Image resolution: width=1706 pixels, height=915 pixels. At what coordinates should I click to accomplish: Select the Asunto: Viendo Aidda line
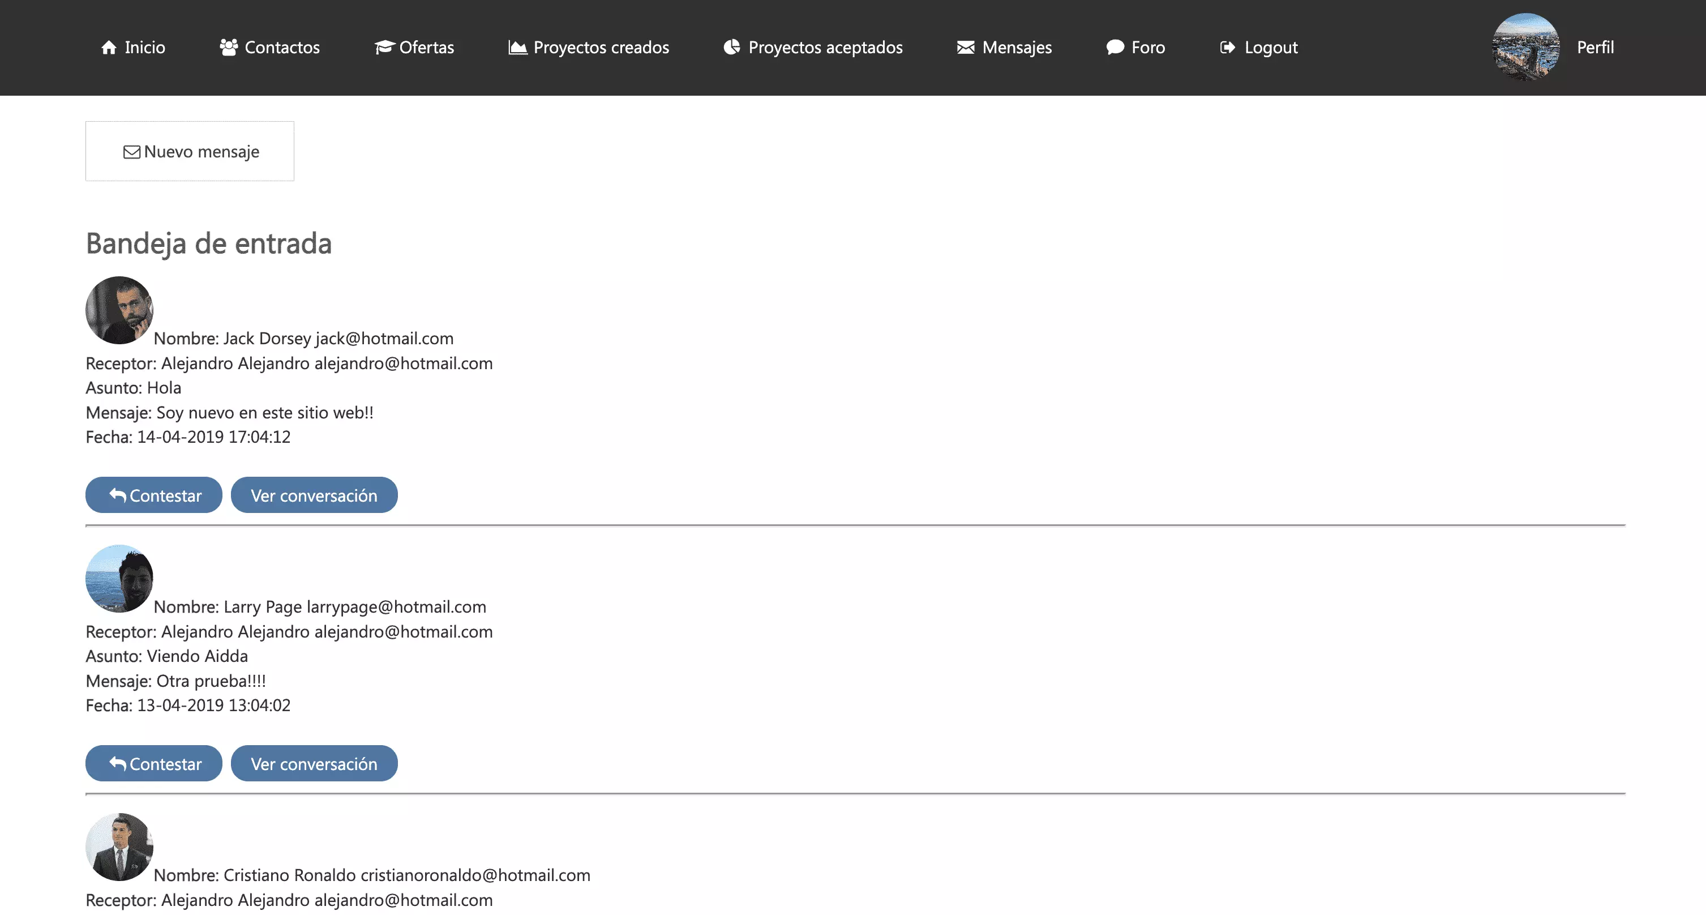pos(167,656)
